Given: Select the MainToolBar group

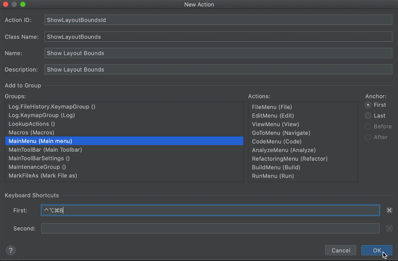Looking at the screenshot, I should point(45,149).
